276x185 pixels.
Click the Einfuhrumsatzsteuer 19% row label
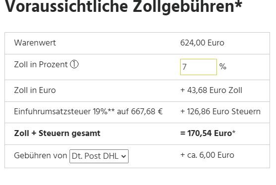click(x=88, y=111)
